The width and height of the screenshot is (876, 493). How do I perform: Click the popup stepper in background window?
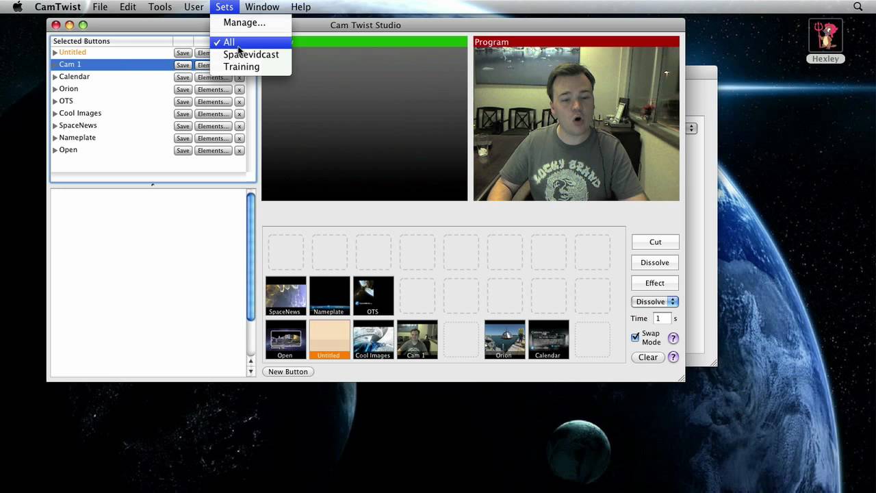692,128
